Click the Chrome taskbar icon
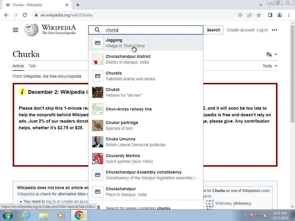 click(x=79, y=215)
